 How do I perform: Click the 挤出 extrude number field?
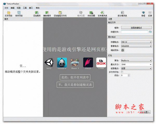pos(124,75)
